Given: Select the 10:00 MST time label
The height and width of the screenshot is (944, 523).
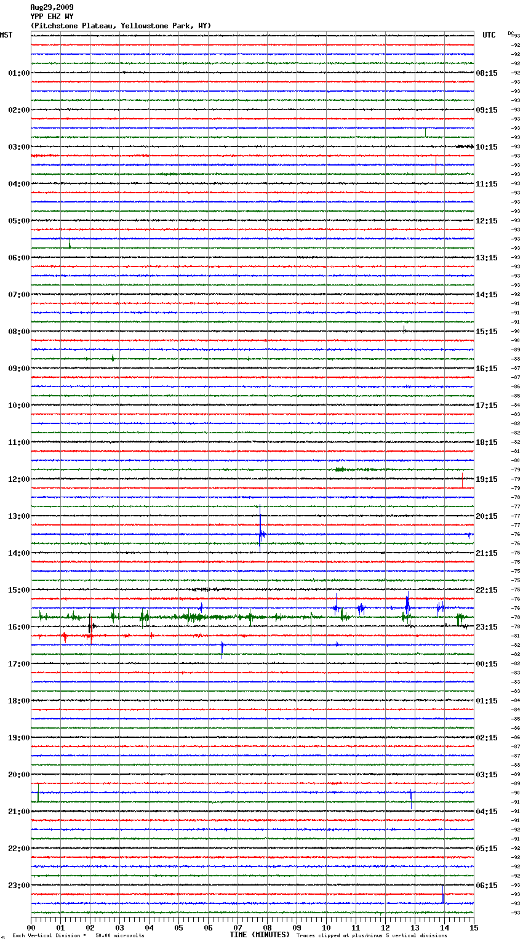Looking at the screenshot, I should pyautogui.click(x=19, y=406).
